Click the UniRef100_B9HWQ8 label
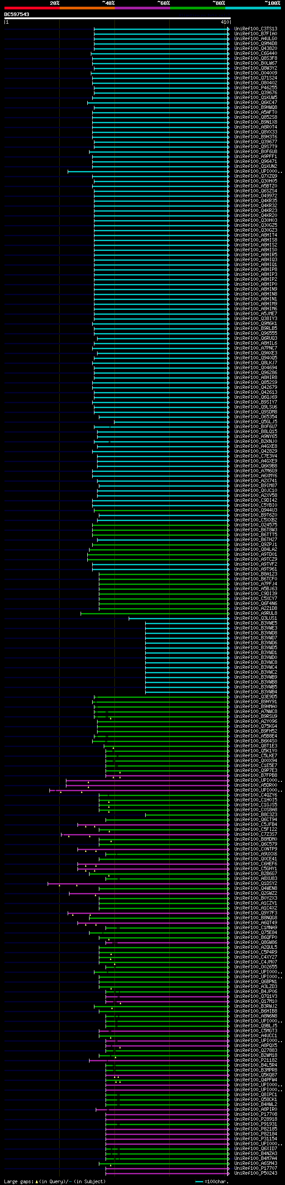Screen dimensions: 285x1185 256,107
